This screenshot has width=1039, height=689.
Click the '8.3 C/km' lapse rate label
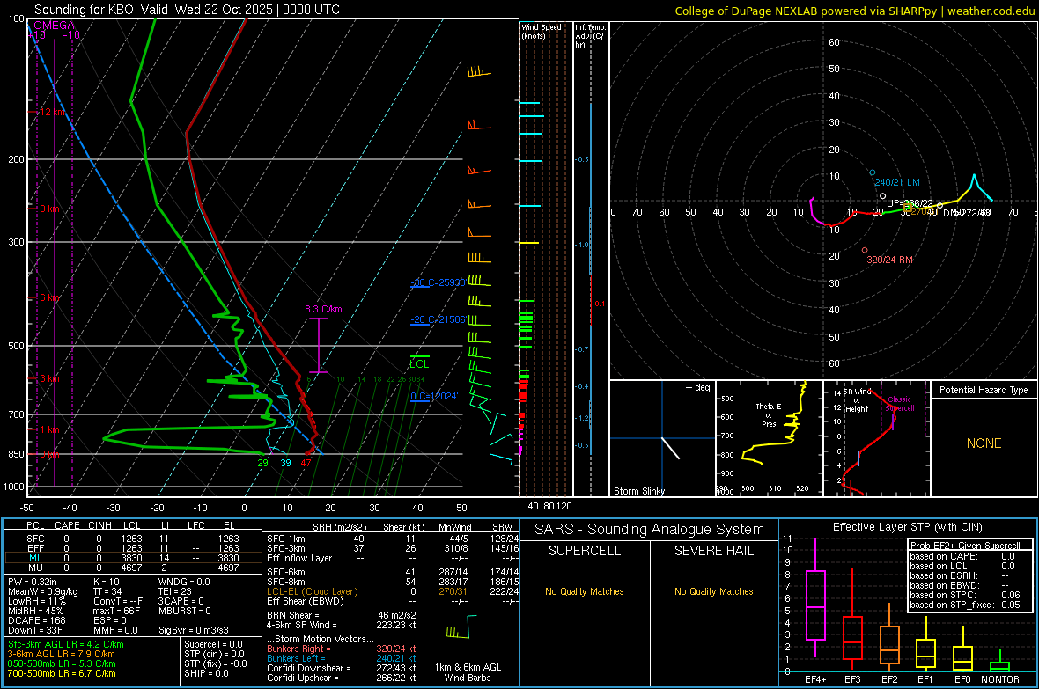(323, 309)
